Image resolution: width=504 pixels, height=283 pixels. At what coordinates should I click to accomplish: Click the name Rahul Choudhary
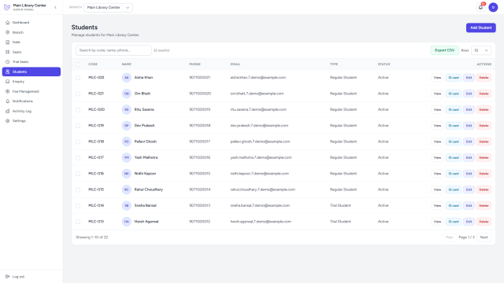[149, 189]
